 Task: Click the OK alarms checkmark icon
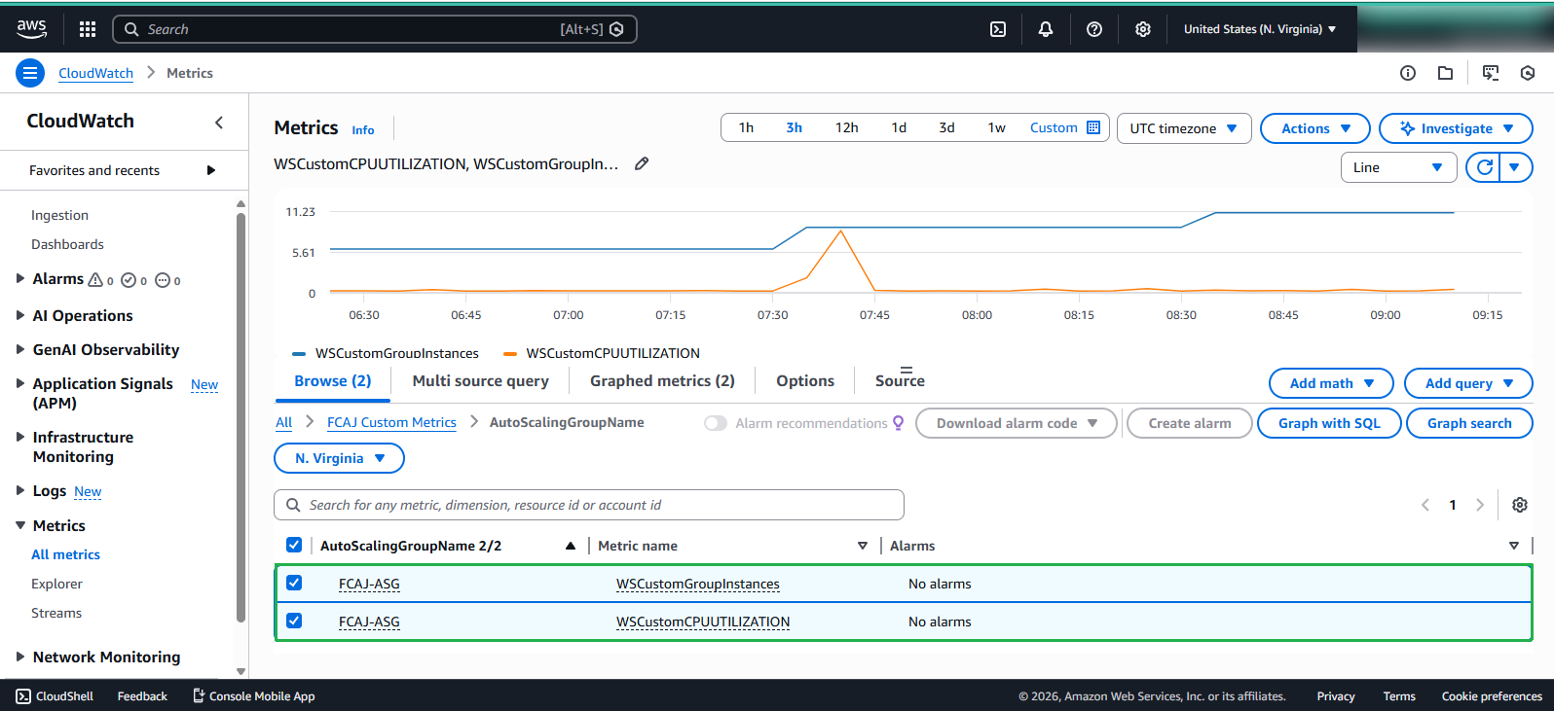click(x=129, y=280)
